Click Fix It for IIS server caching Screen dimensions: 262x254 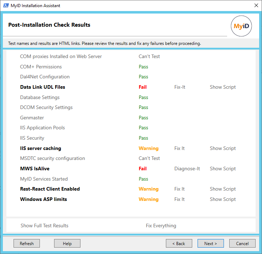(179, 148)
